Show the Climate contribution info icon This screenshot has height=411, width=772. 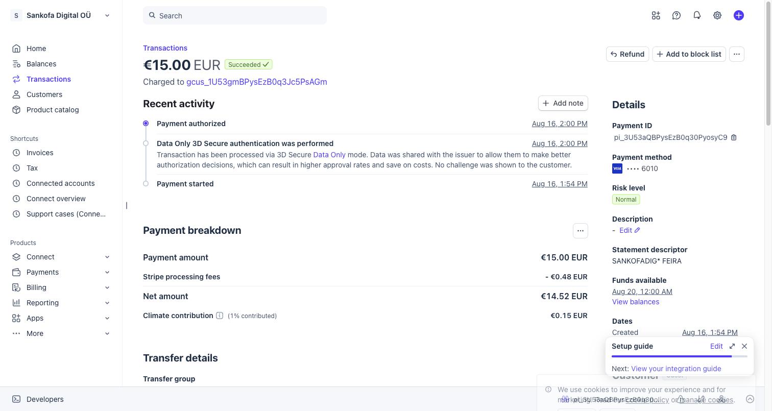point(220,316)
